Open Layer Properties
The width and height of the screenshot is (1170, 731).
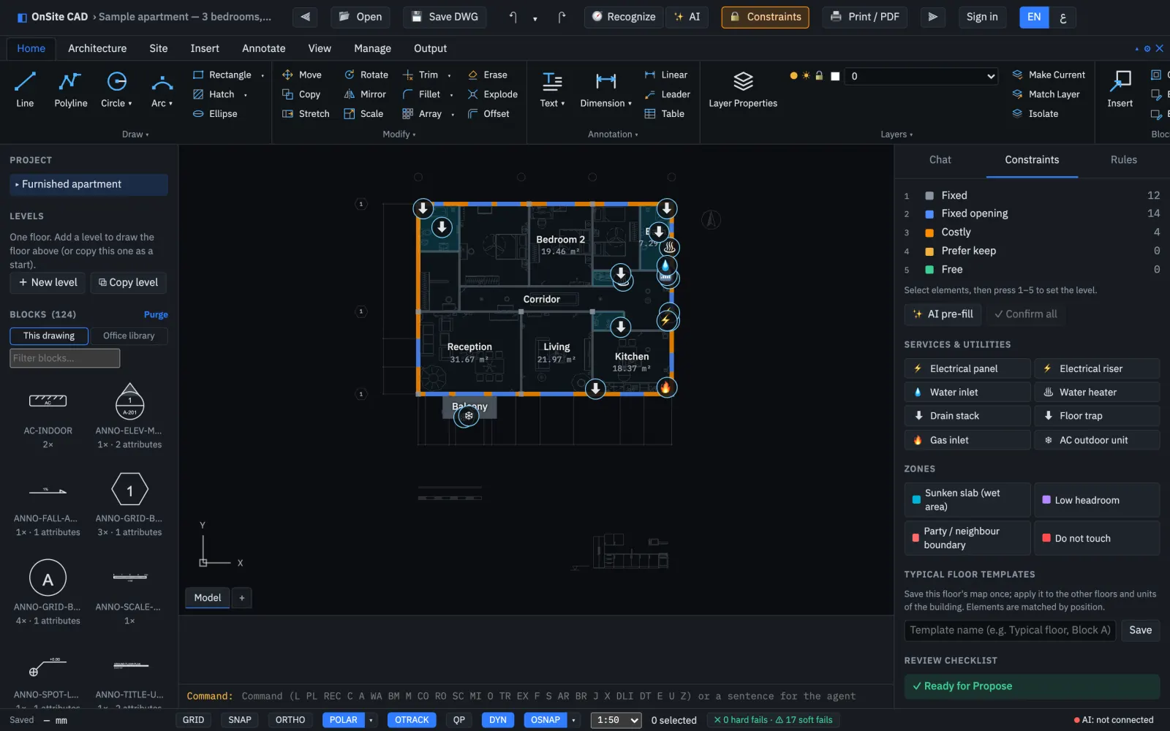(x=743, y=90)
